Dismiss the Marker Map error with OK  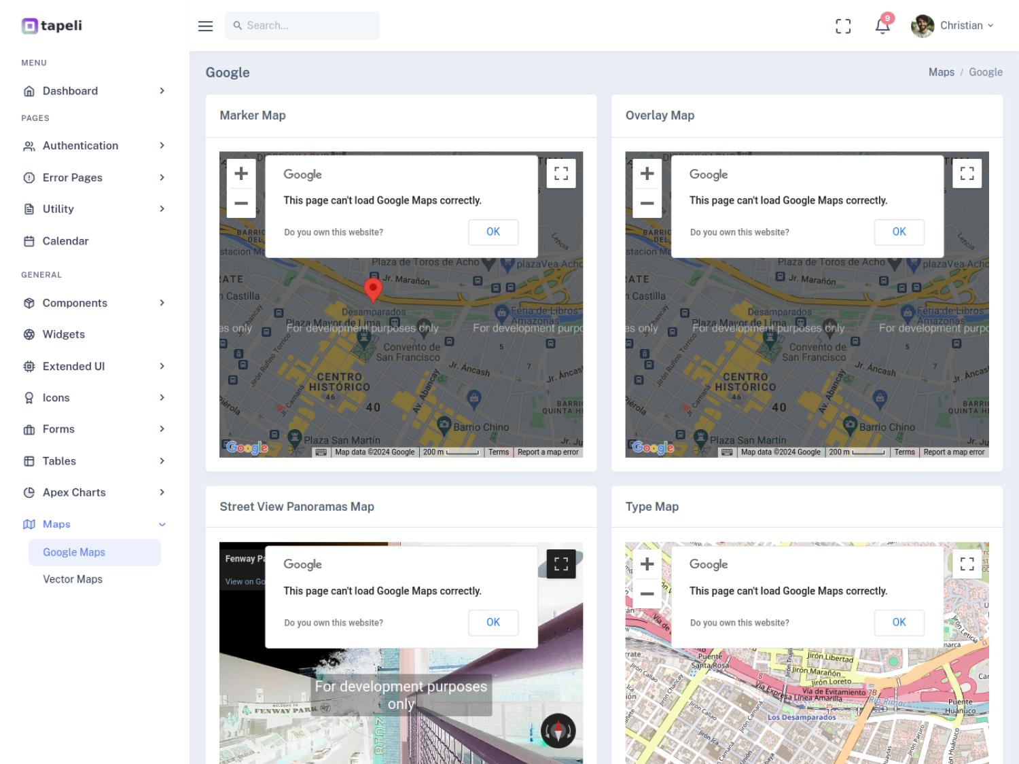pyautogui.click(x=493, y=232)
